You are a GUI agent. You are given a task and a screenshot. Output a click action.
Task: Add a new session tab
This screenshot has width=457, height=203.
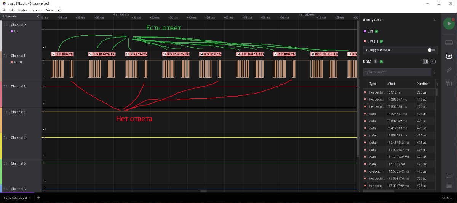click(38, 198)
